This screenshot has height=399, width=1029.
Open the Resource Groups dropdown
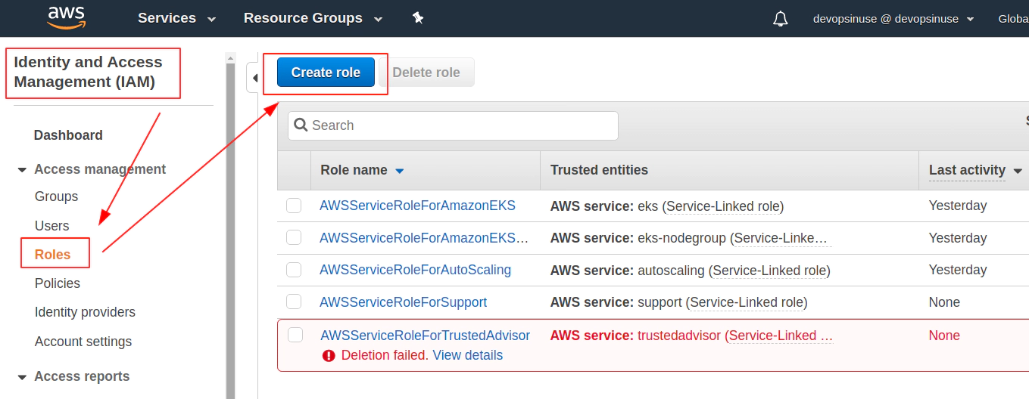tap(313, 18)
